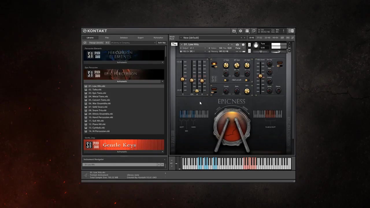
Task: Switch to the Libraries tab
Action: pos(90,38)
